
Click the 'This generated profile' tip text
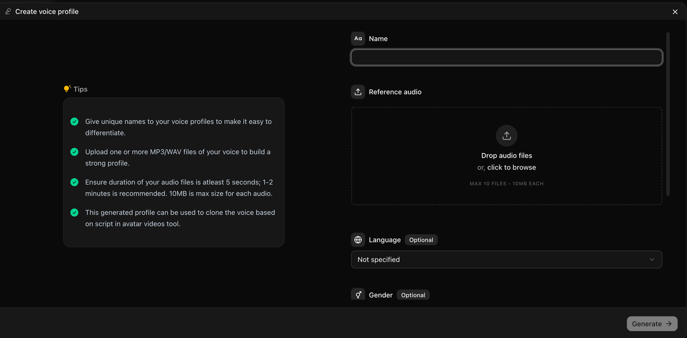(180, 218)
